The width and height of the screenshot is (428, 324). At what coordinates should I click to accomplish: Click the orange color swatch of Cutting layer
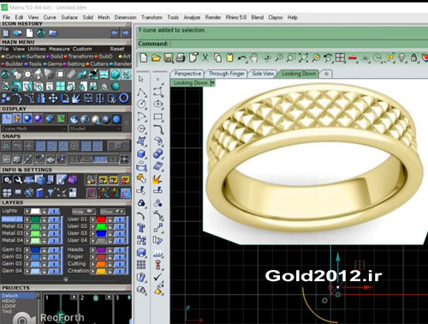pos(101,264)
